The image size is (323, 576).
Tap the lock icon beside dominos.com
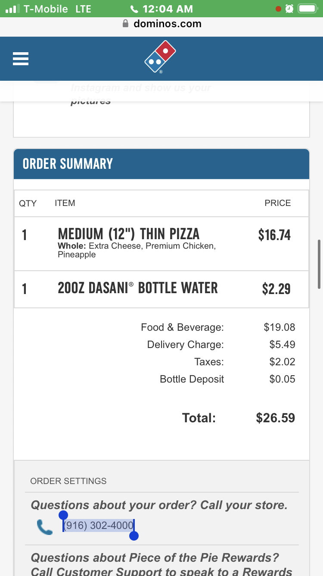(x=126, y=24)
